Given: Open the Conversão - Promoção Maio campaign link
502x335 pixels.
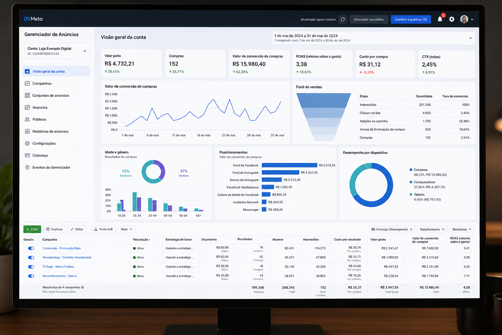Looking at the screenshot, I should click(61, 248).
